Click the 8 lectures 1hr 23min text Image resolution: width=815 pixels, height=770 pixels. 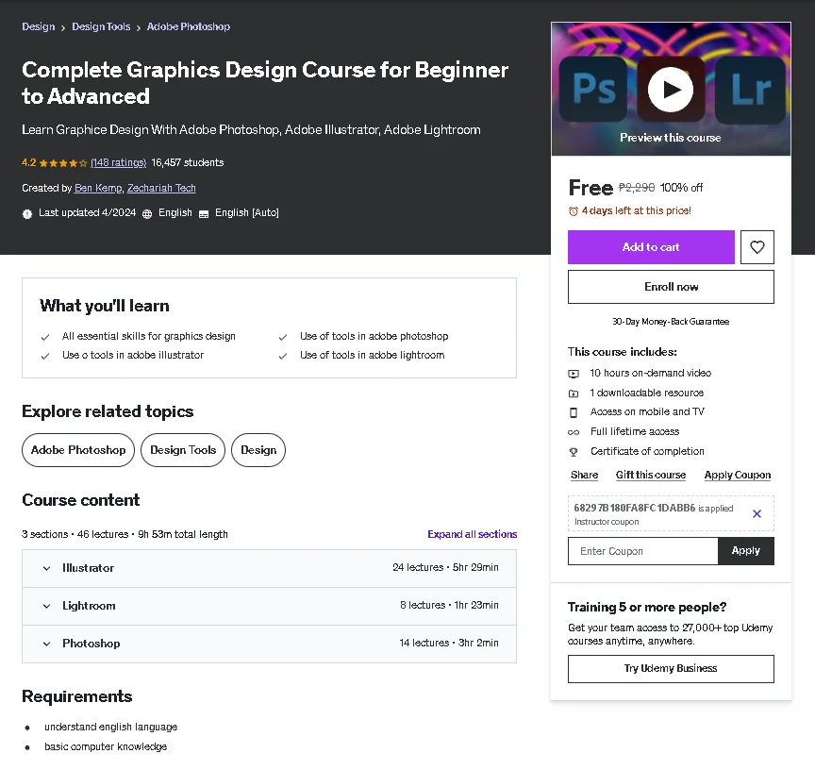tap(449, 605)
